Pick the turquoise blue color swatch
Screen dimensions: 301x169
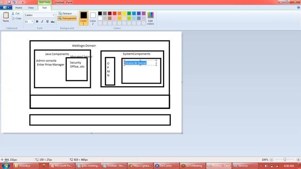tap(134, 14)
